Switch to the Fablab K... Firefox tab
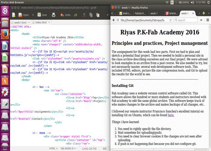211x151 pixels. tap(140, 13)
